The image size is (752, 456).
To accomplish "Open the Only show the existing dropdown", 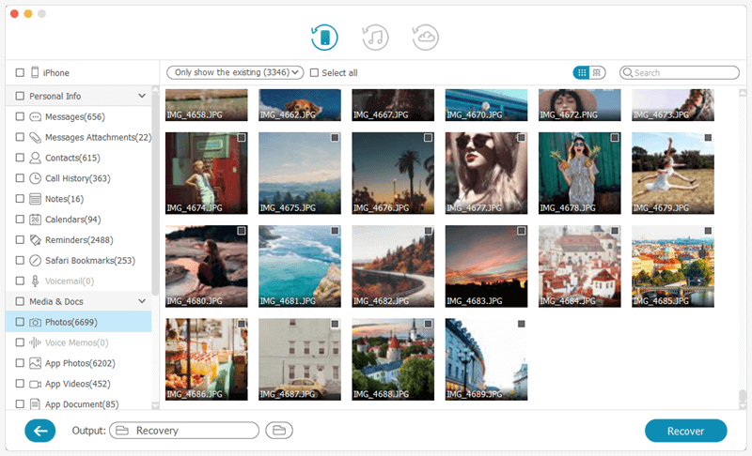I will pos(235,72).
